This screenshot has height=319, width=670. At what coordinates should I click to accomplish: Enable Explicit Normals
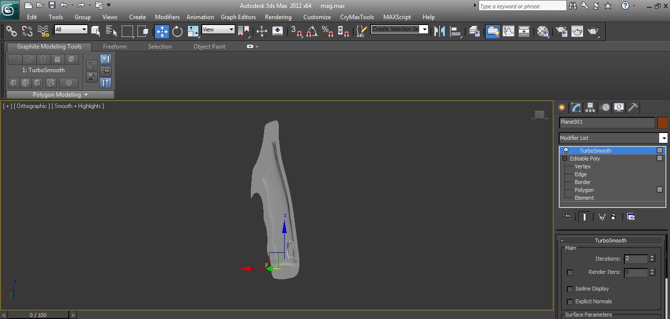click(570, 302)
